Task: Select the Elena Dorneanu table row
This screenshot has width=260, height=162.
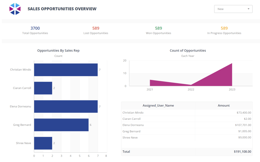Action: click(158, 125)
